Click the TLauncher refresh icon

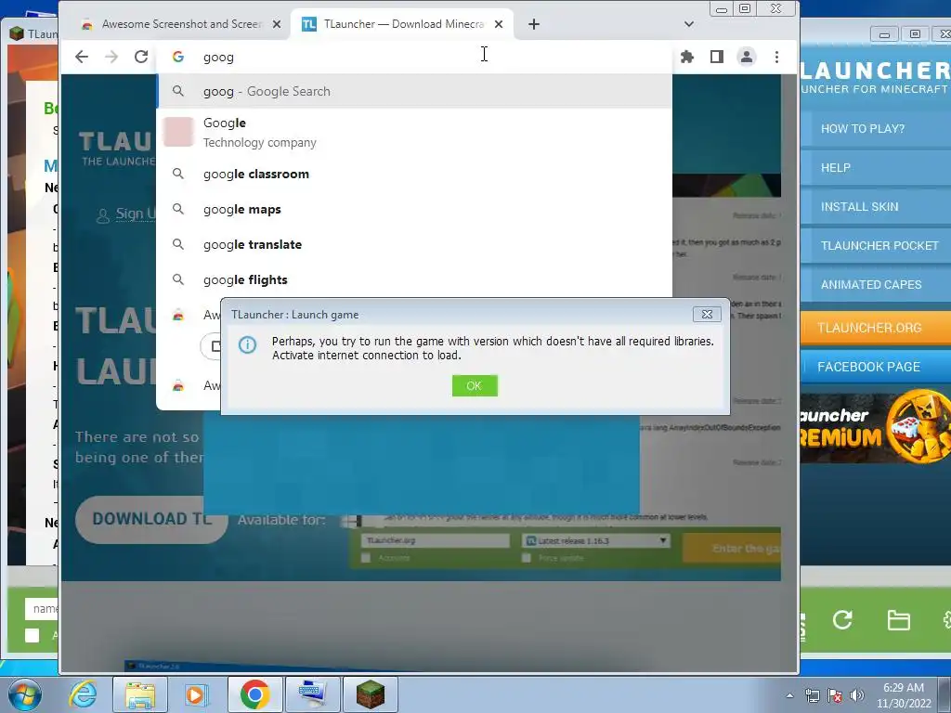click(x=842, y=619)
